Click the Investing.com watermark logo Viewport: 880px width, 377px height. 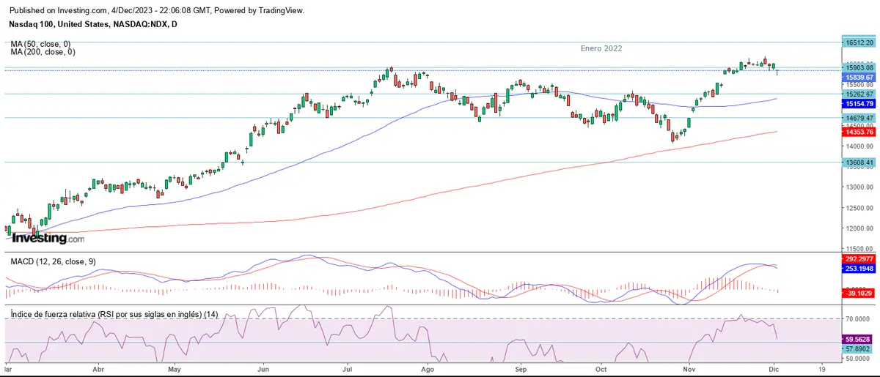(x=48, y=237)
